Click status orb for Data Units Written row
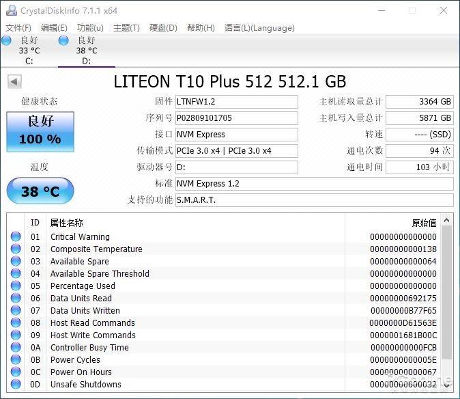The height and width of the screenshot is (399, 460). coord(16,310)
